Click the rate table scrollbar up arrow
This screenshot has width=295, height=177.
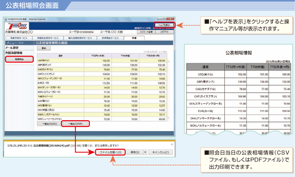coord(168,62)
